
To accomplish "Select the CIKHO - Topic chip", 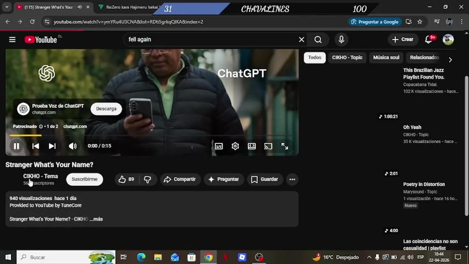I will pyautogui.click(x=347, y=58).
